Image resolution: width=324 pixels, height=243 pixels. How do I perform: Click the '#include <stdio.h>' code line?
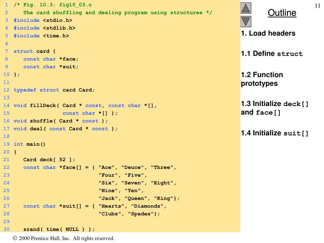[x=43, y=20]
